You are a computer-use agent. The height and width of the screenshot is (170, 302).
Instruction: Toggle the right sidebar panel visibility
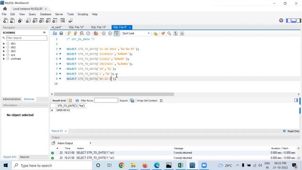coord(299,20)
